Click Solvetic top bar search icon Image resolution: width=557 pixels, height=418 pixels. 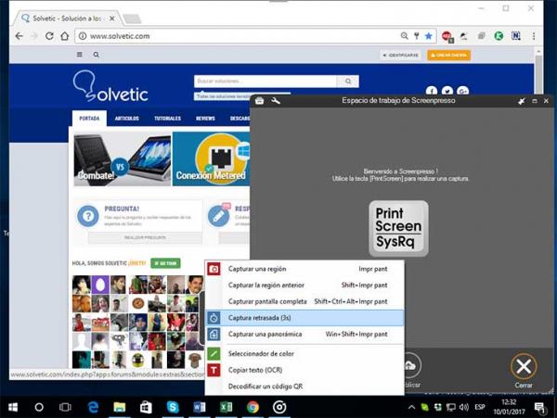[x=97, y=55]
